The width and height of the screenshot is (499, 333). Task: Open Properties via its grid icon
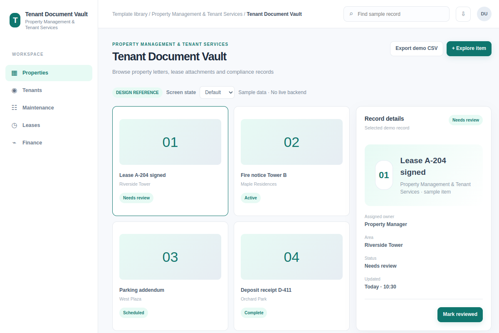click(15, 73)
